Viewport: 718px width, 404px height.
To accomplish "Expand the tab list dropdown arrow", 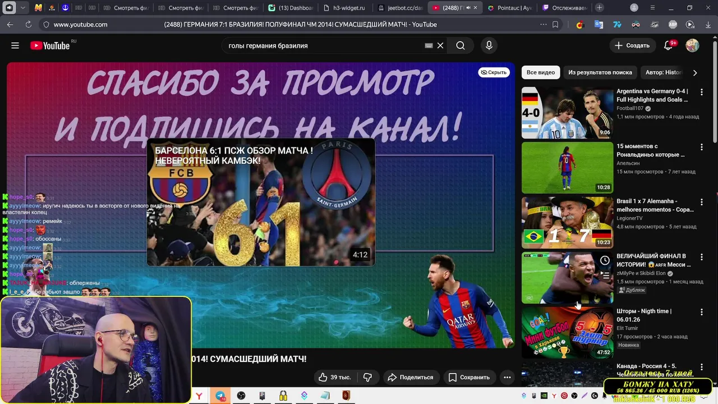I will 22,7.
